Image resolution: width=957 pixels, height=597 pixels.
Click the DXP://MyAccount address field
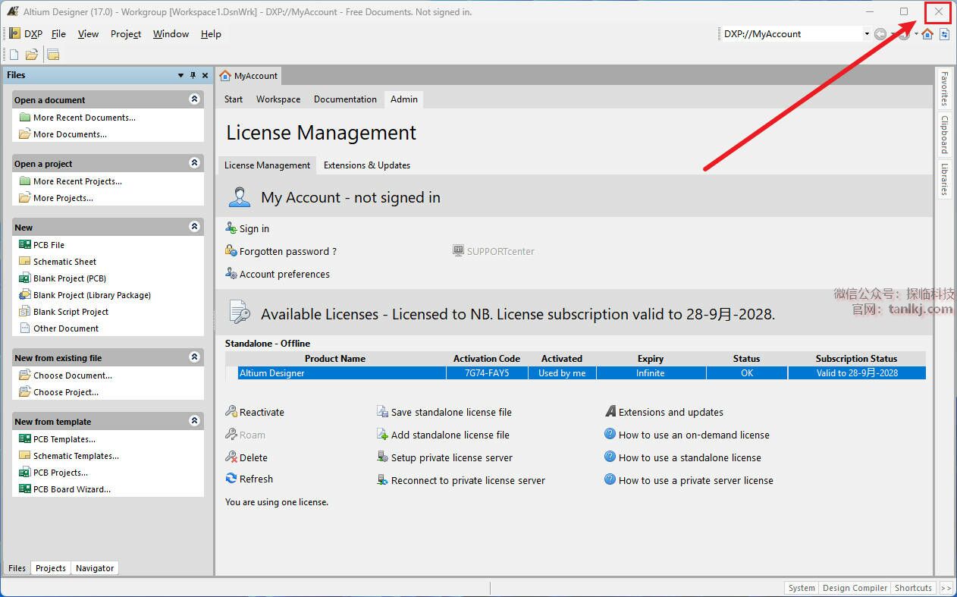(x=791, y=33)
